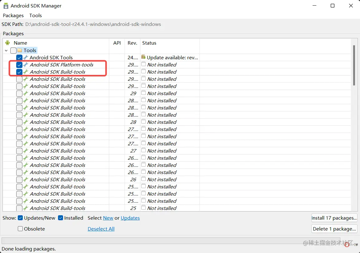The width and height of the screenshot is (360, 253).
Task: Check the Build-tools revision 27 checkbox
Action: [x=19, y=151]
